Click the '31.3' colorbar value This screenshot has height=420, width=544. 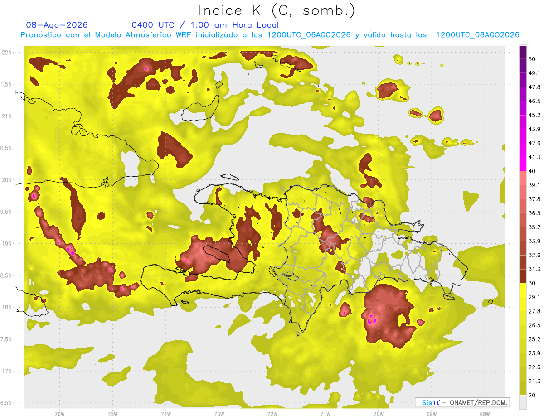(535, 269)
